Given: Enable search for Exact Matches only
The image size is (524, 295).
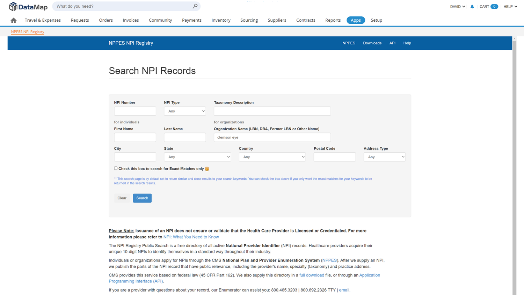Looking at the screenshot, I should [115, 168].
